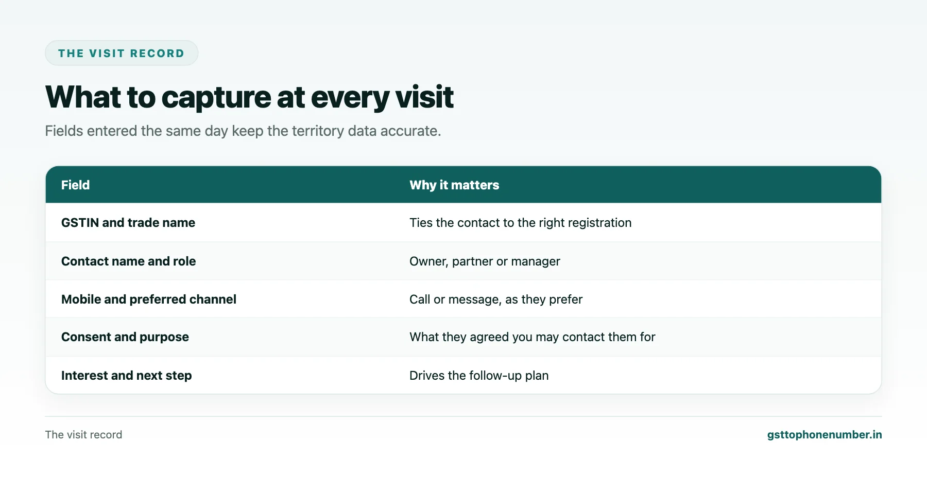The height and width of the screenshot is (477, 927).
Task: Select the Why it matters column header
Action: coord(454,185)
